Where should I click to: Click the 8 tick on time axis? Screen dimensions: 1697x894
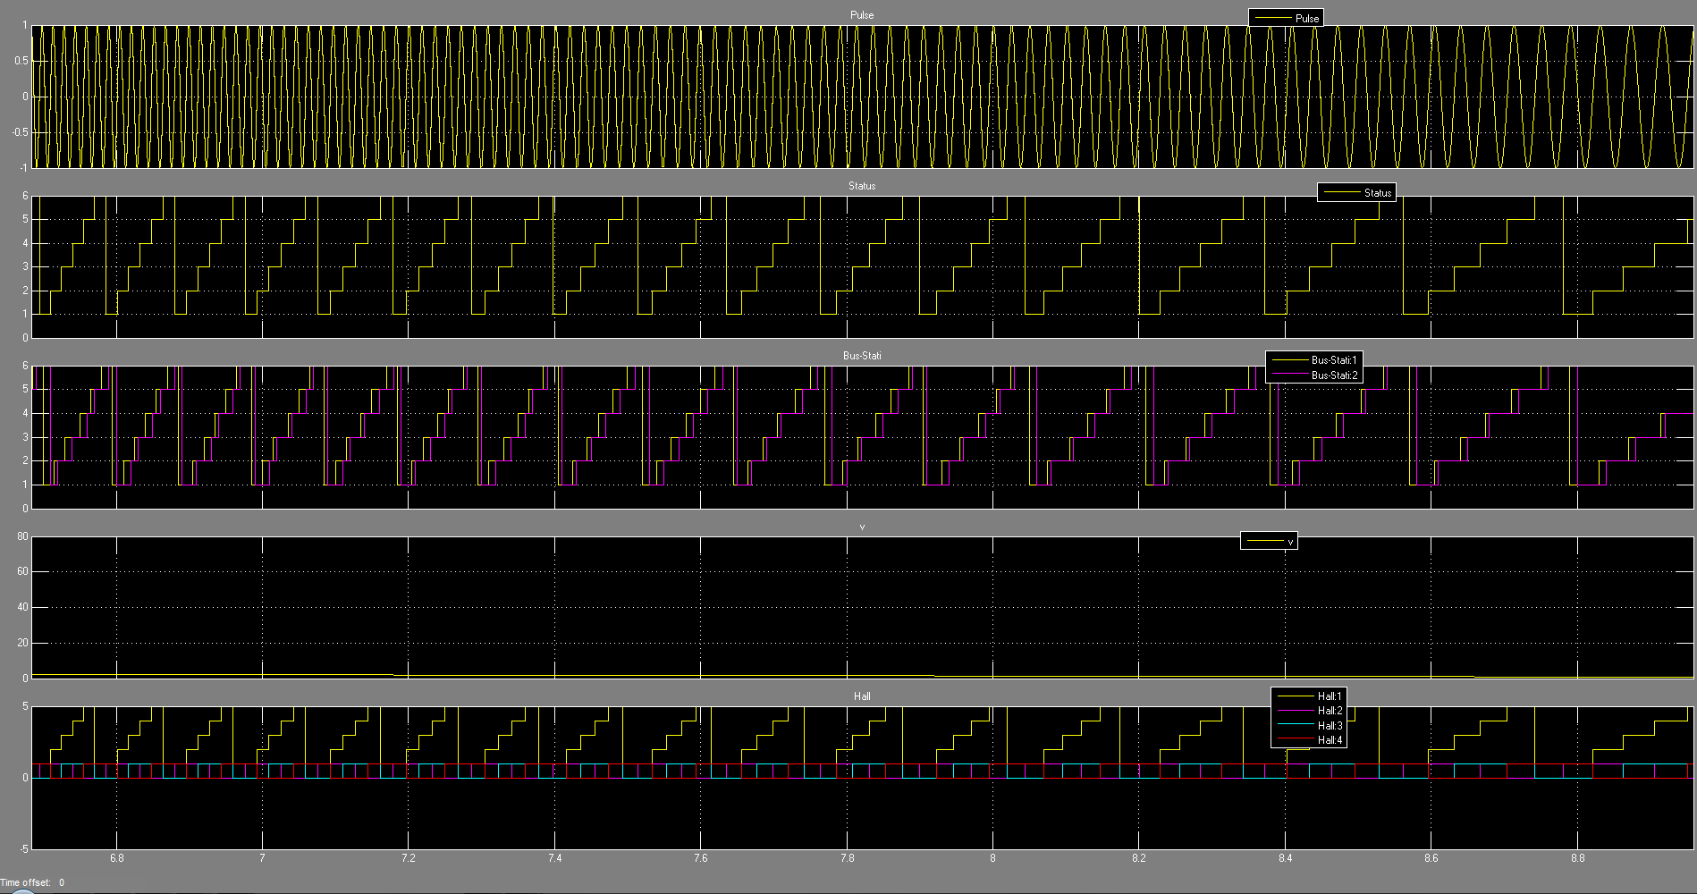pyautogui.click(x=992, y=858)
